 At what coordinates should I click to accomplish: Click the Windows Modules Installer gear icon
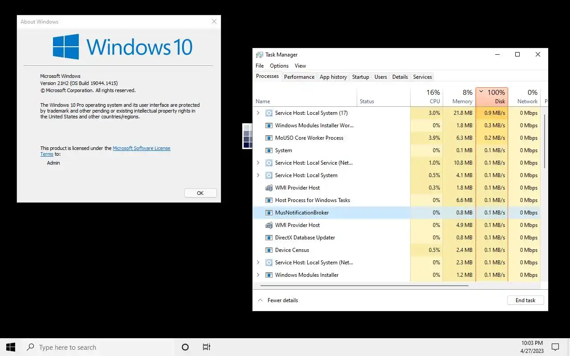coord(269,275)
